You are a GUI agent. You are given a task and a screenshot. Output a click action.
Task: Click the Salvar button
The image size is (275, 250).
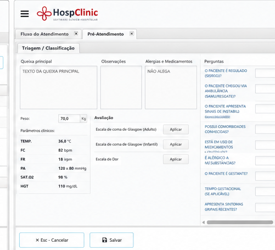coord(111,240)
